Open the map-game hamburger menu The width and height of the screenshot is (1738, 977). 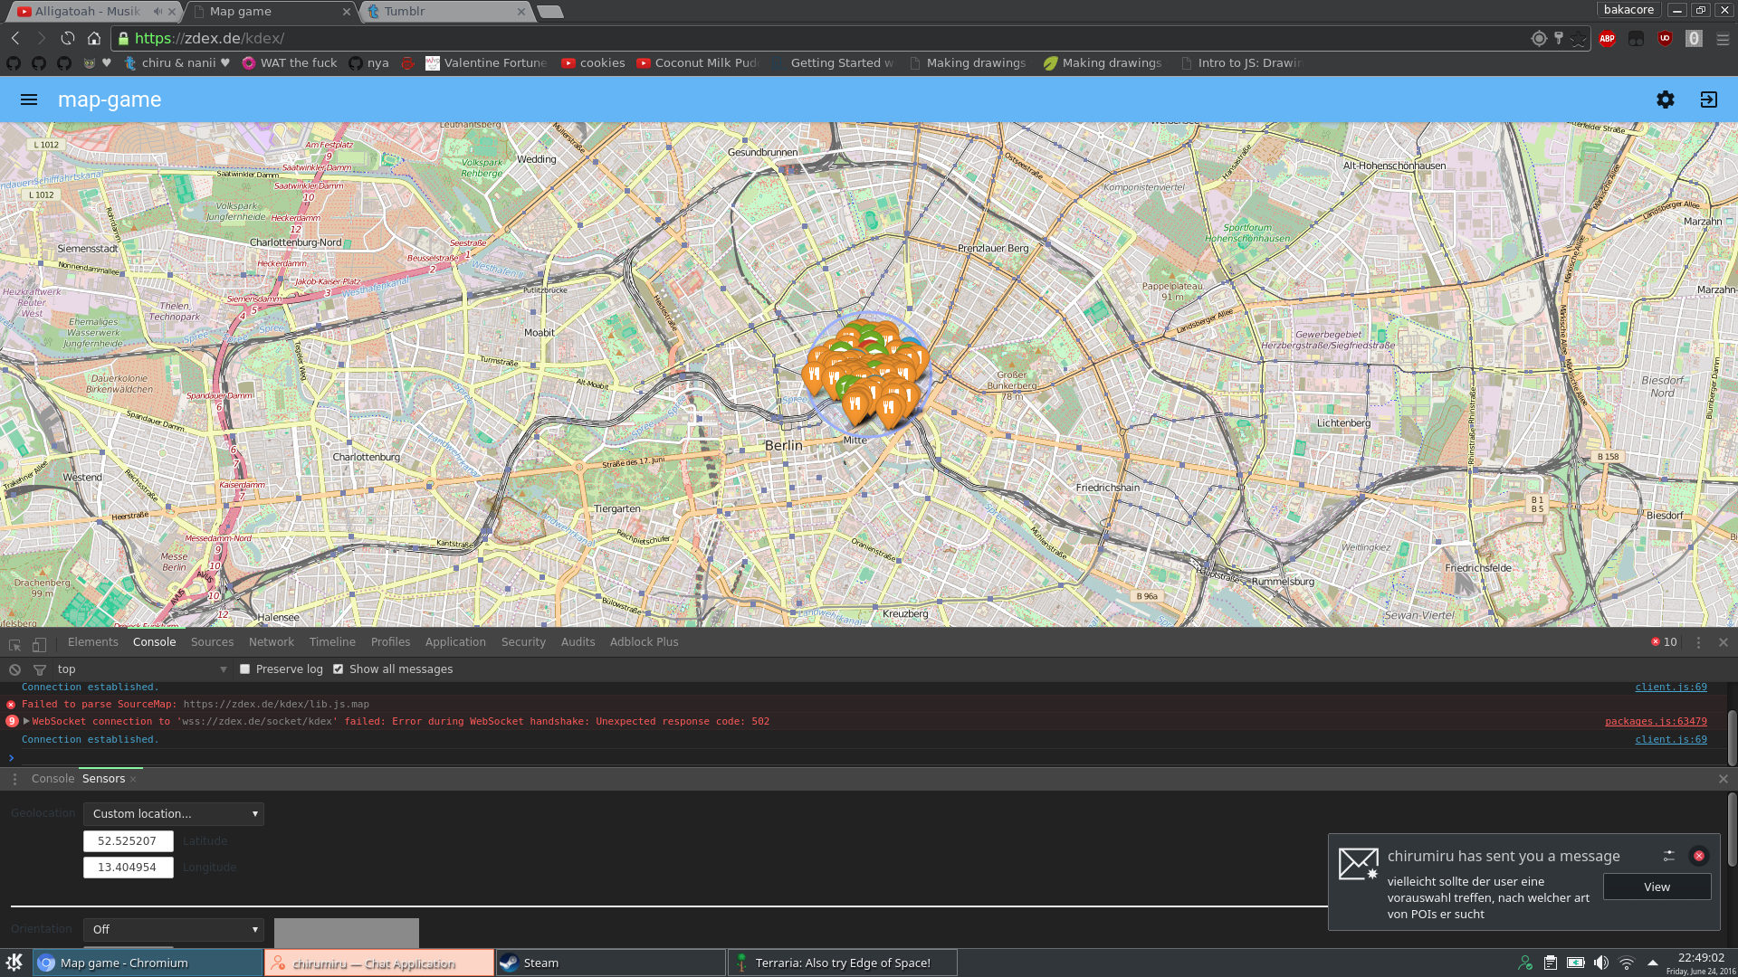click(29, 100)
